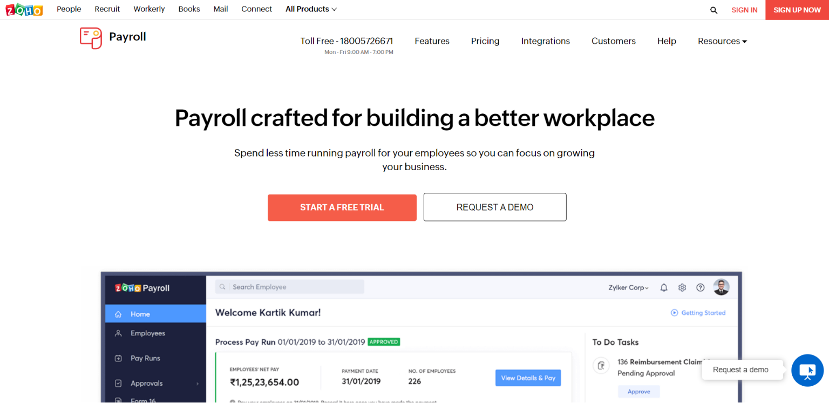The image size is (829, 403).
Task: Open the site search magnifier icon
Action: point(714,10)
